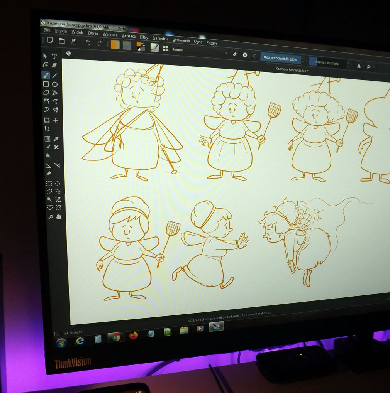Choose the Ellipse drawing tool
This screenshot has width=390, height=393.
pos(55,84)
